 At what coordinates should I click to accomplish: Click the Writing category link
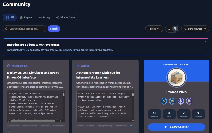tap(85, 66)
